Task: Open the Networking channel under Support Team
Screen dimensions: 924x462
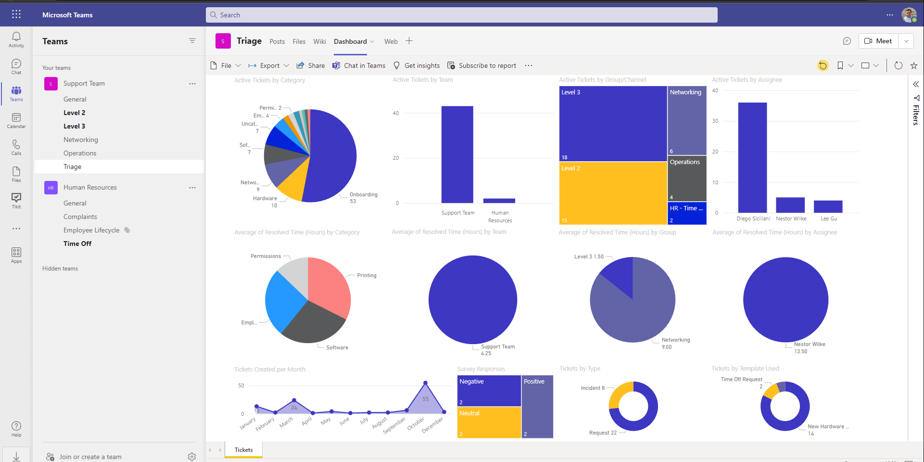Action: (x=80, y=139)
